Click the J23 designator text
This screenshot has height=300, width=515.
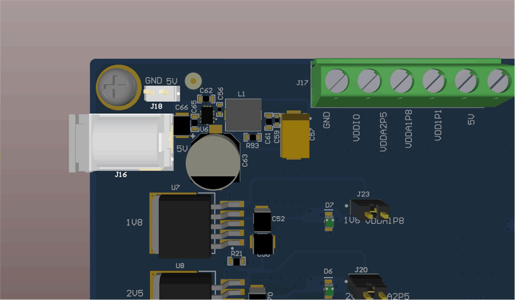pos(363,194)
